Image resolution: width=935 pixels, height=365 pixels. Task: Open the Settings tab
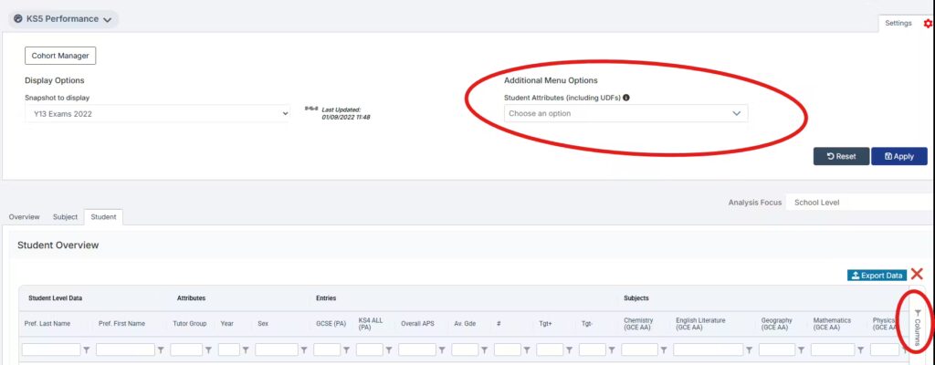tap(898, 23)
